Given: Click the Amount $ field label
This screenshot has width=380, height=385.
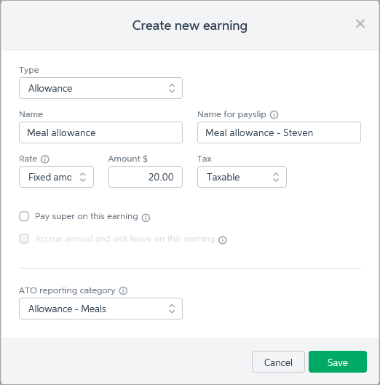Looking at the screenshot, I should coord(127,159).
